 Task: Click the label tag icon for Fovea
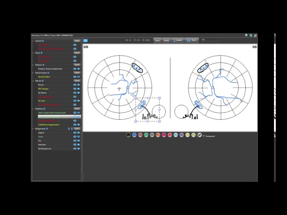(75, 137)
